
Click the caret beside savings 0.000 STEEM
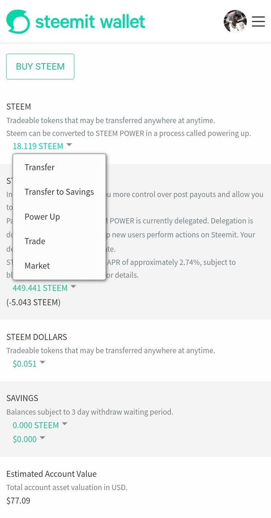[65, 424]
